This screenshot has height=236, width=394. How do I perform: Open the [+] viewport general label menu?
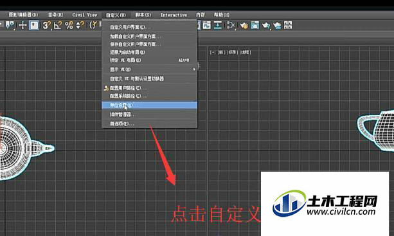pyautogui.click(x=213, y=52)
